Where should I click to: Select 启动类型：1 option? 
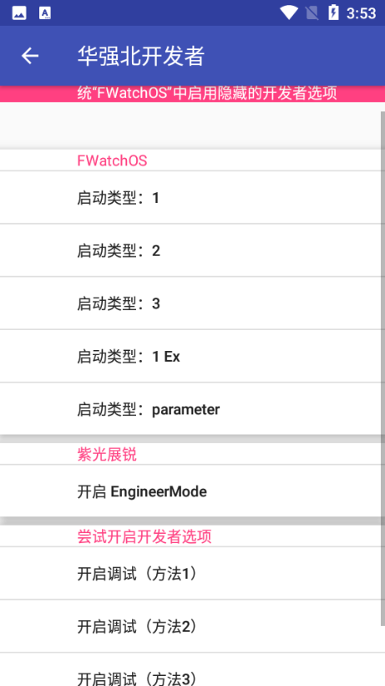pos(191,198)
